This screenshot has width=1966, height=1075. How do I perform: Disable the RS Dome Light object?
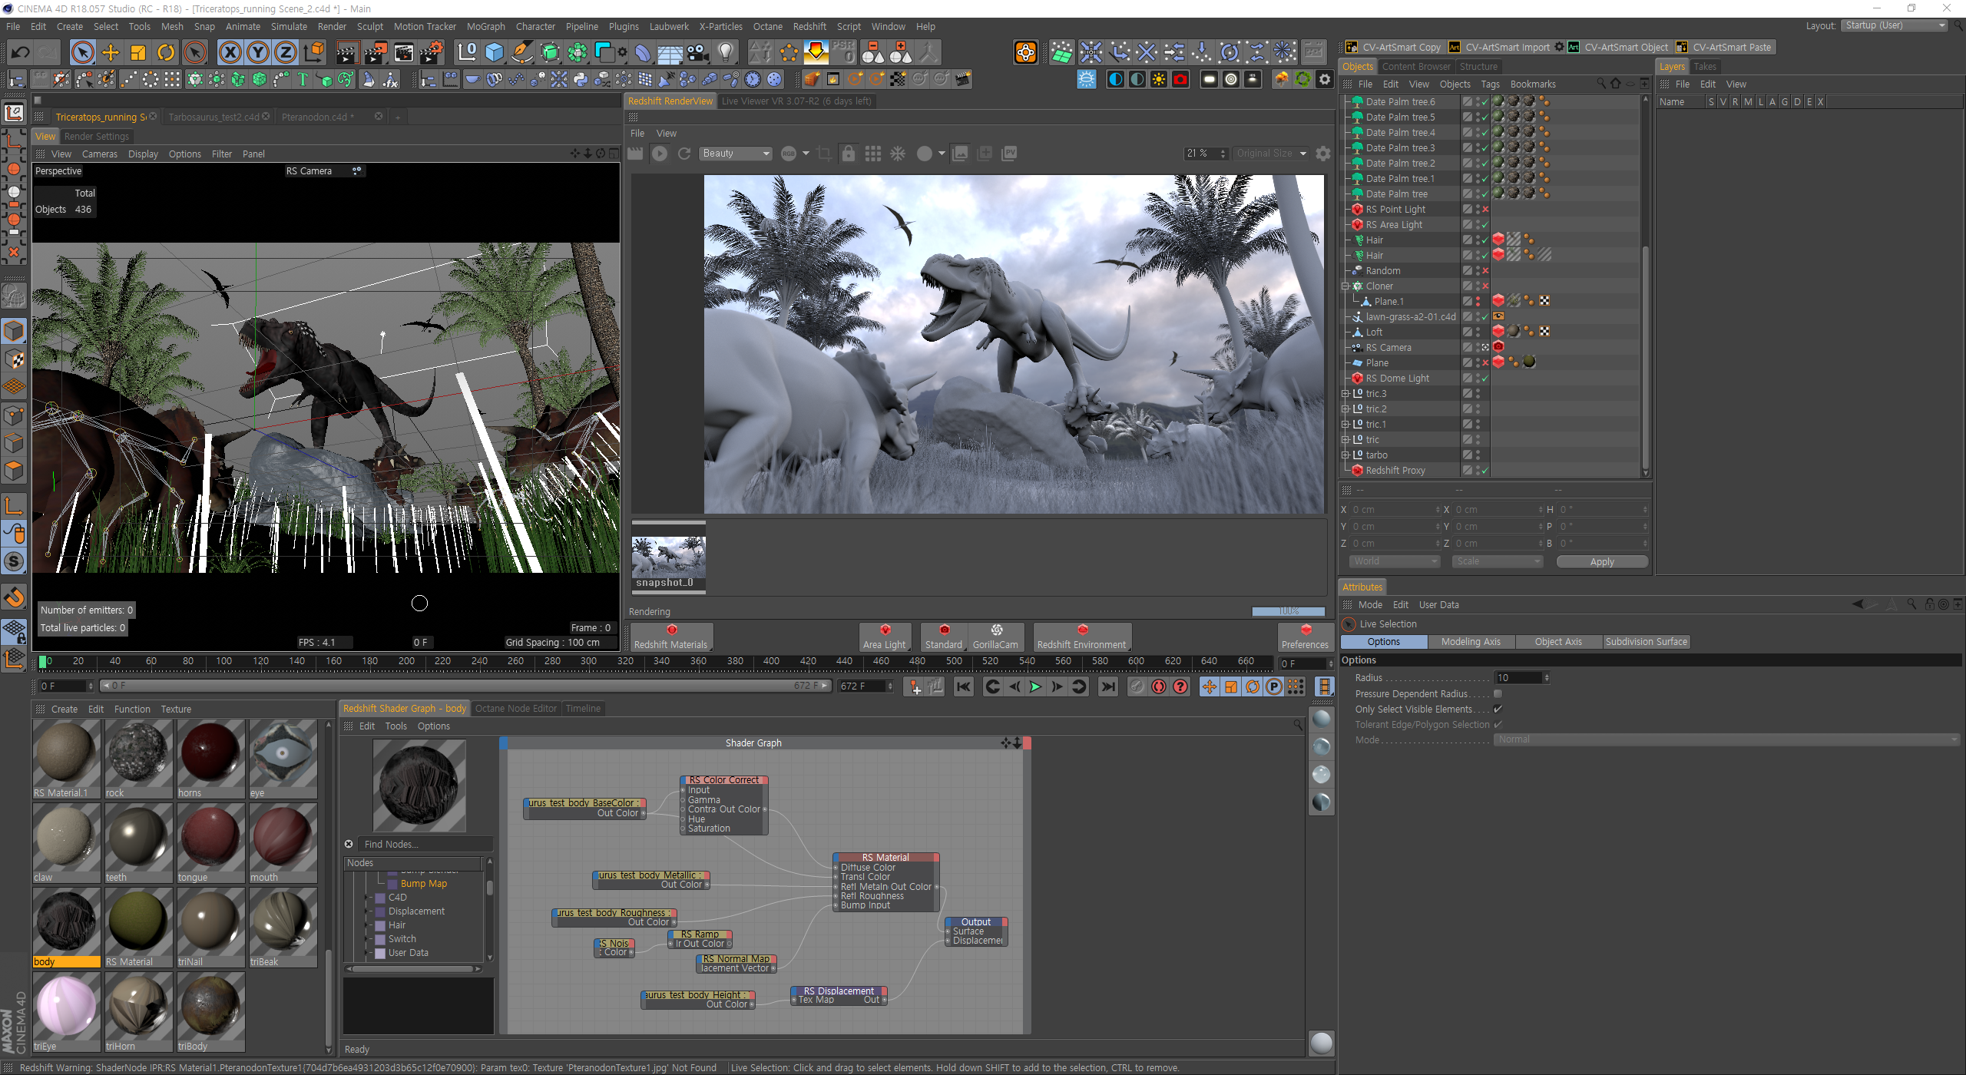point(1485,378)
